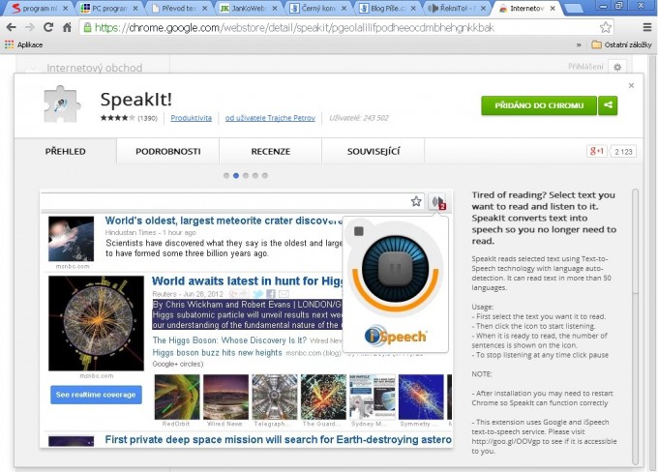This screenshot has height=472, width=658.
Task: Click the Symmetry image thumbnail
Action: point(421,397)
